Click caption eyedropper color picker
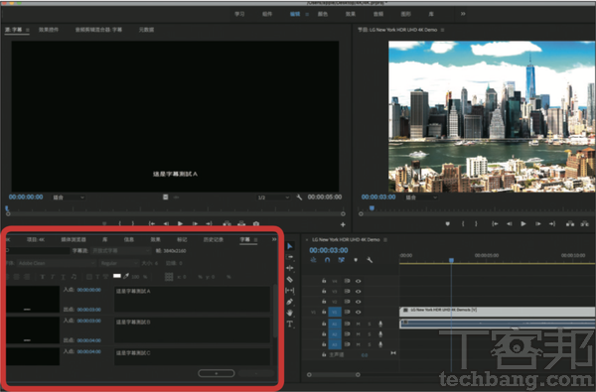The width and height of the screenshot is (596, 392). click(x=126, y=276)
